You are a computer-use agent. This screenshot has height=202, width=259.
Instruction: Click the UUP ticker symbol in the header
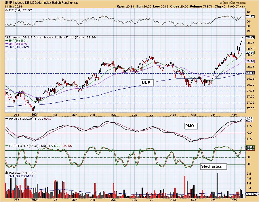point(8,3)
